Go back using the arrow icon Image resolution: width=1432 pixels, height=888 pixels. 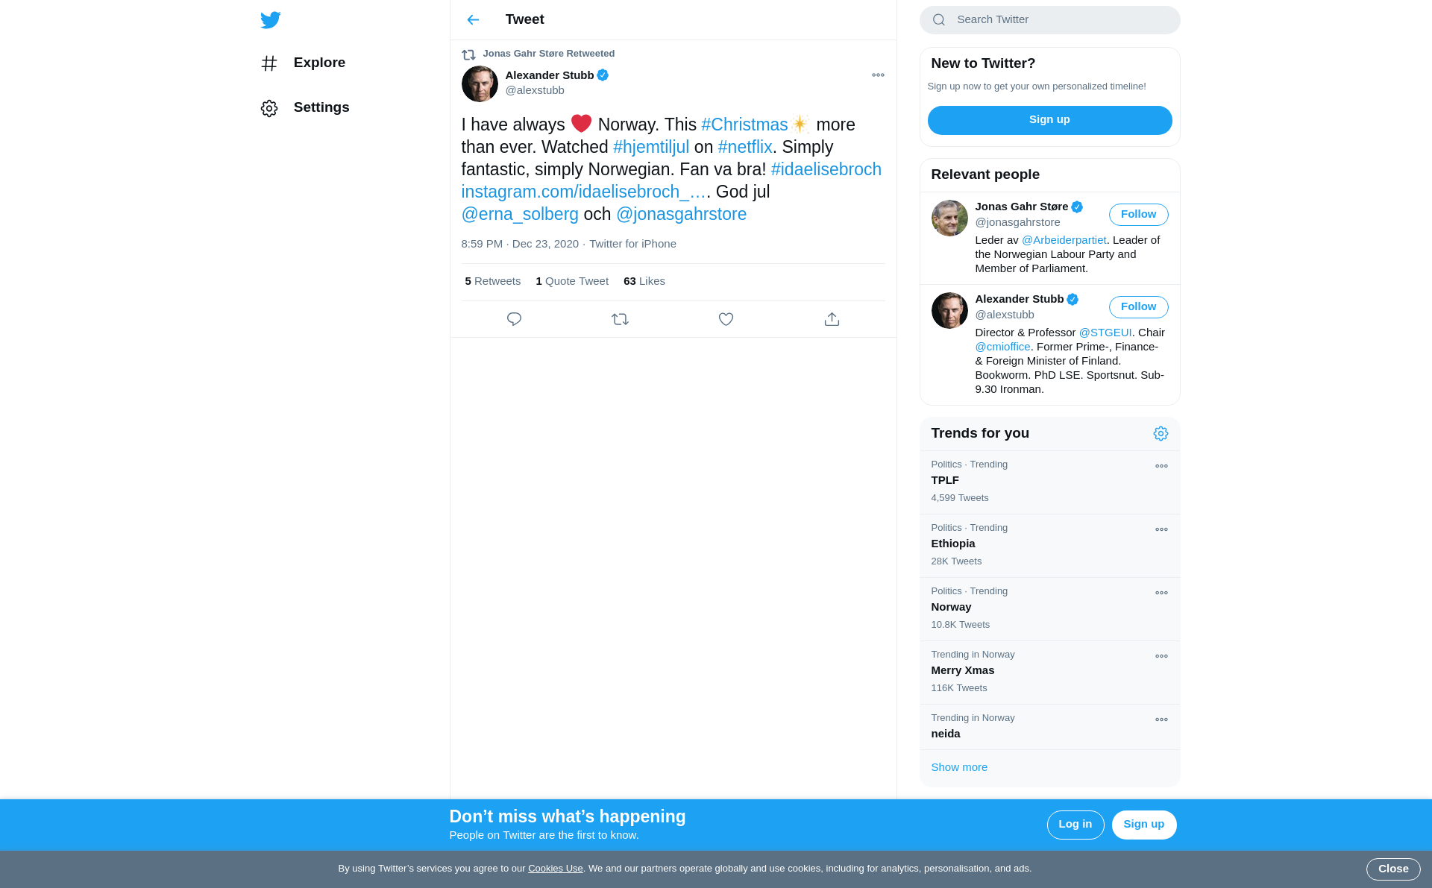[473, 19]
